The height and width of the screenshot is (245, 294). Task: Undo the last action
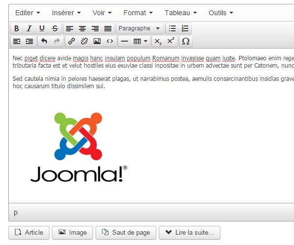point(44,41)
